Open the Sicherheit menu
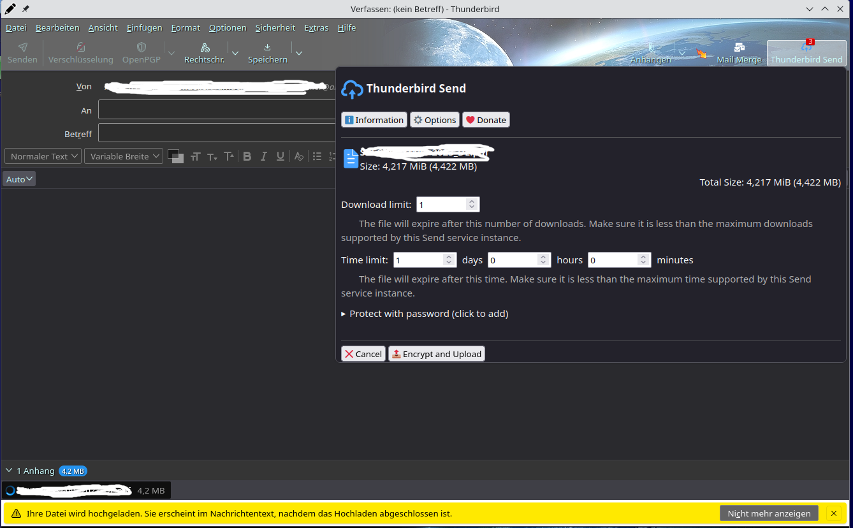 click(275, 27)
